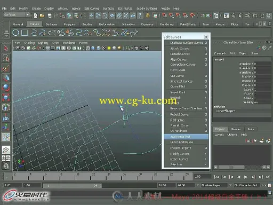Open option box for Intersect Curves
Image resolution: width=273 pixels, height=205 pixels.
(x=206, y=81)
